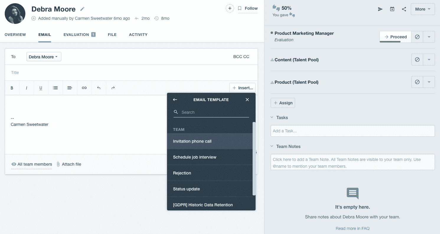Click the Proceed button
This screenshot has height=234, width=440.
(395, 37)
